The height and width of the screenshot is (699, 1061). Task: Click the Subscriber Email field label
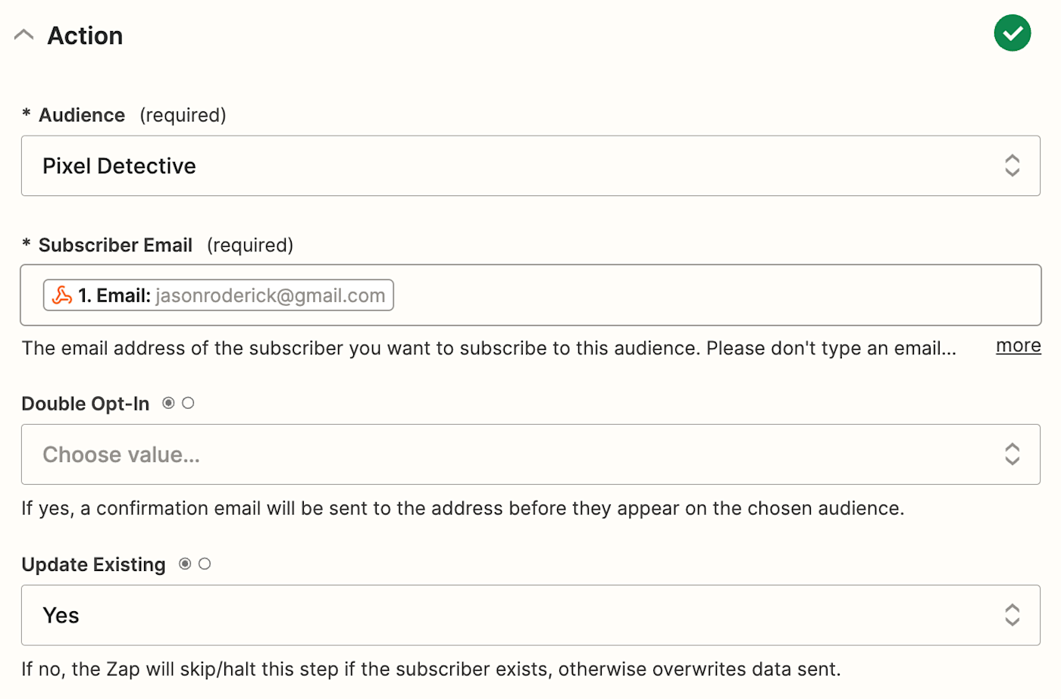[115, 245]
